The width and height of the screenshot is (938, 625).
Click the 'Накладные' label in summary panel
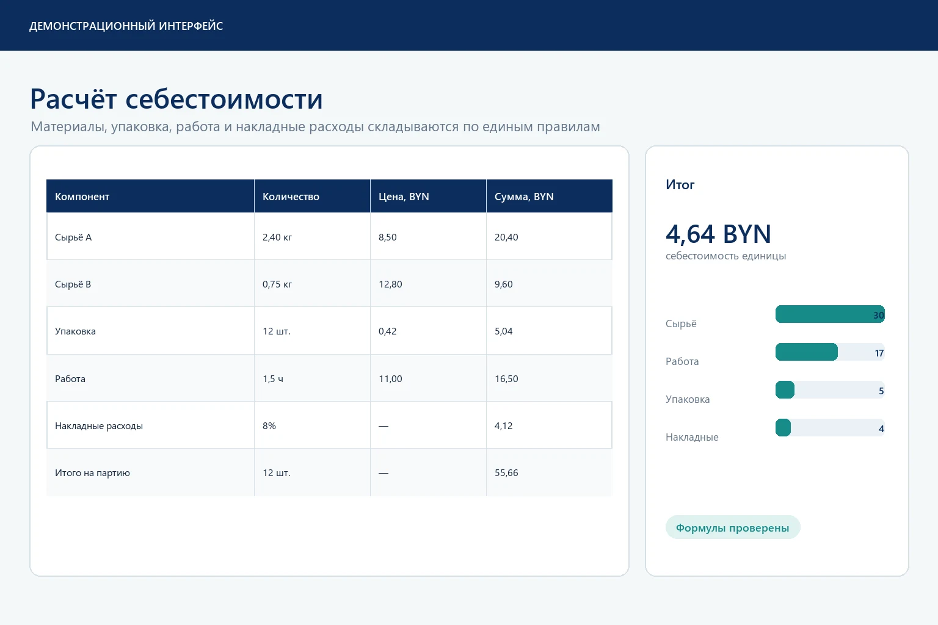(x=692, y=437)
